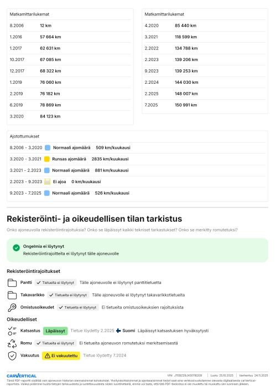Click the Pantti folder icon

tap(12, 283)
